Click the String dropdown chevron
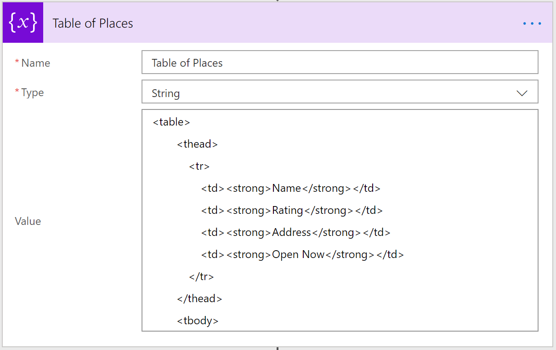The width and height of the screenshot is (556, 350). point(522,93)
